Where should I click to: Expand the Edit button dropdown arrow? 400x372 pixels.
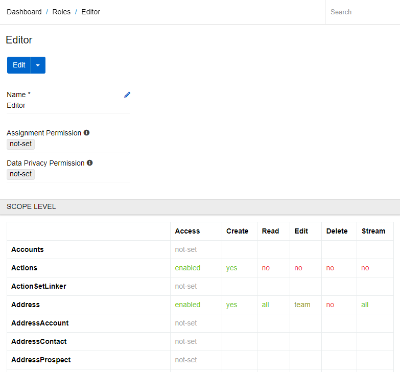coord(38,65)
